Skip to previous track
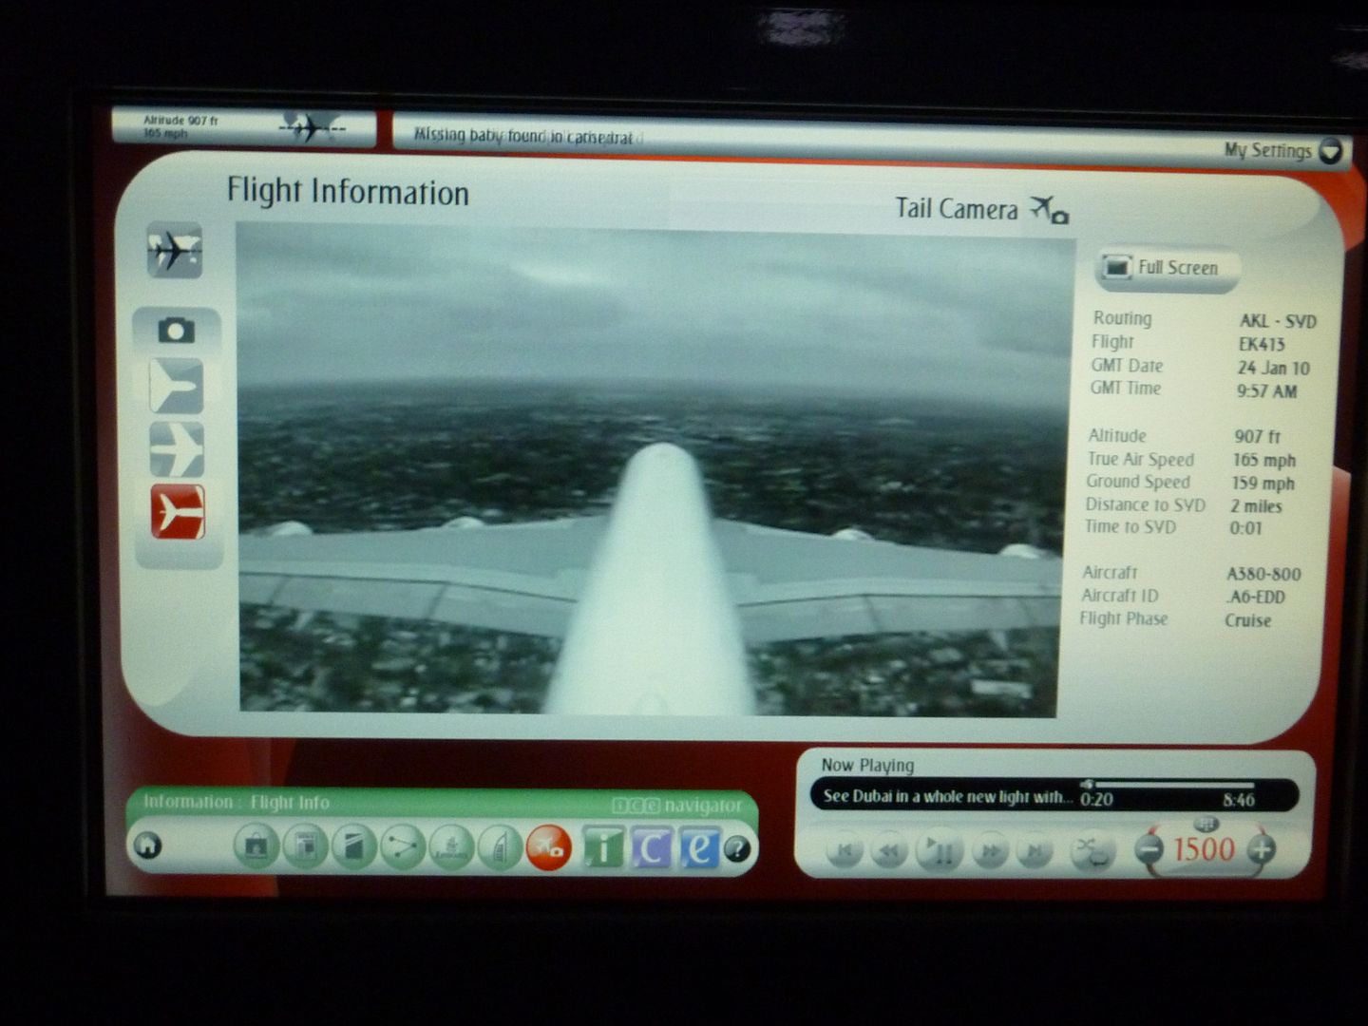 point(845,851)
